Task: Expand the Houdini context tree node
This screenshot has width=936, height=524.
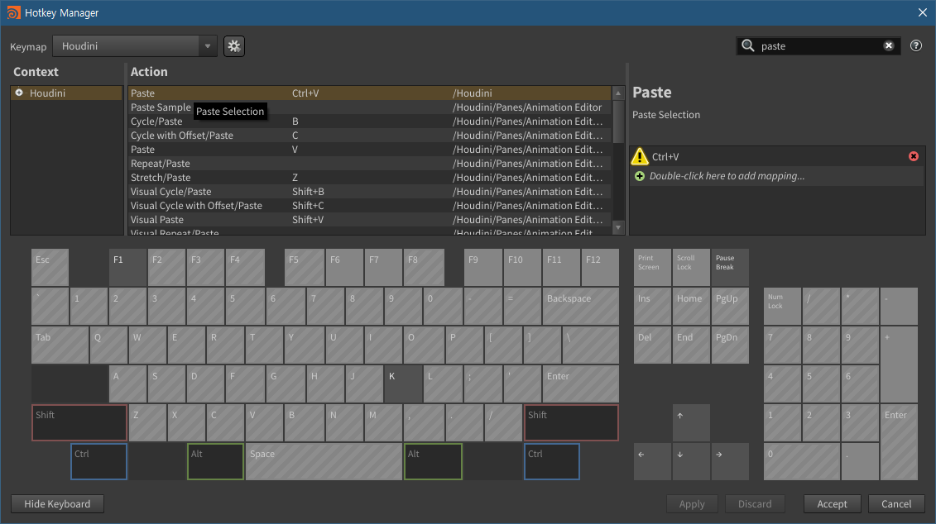Action: [x=19, y=93]
